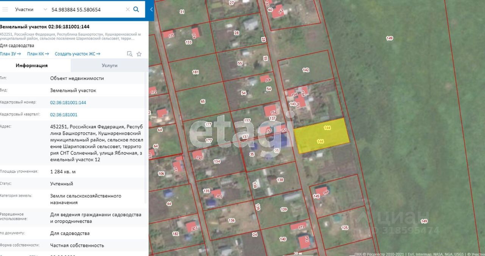Screen dimensions: 485x256
Task: Click the Учтенный status value
Action: [62, 184]
